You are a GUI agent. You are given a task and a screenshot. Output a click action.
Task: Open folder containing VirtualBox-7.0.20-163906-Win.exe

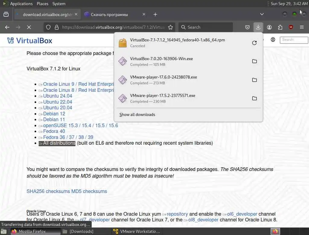pyautogui.click(x=254, y=61)
